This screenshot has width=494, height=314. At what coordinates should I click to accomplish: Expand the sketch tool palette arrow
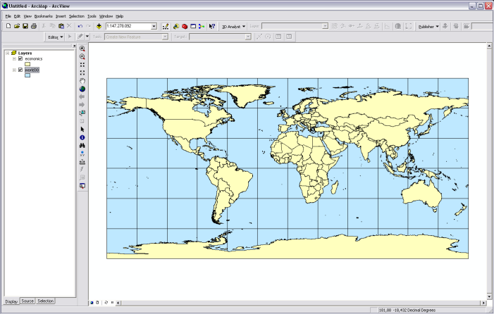(87, 37)
